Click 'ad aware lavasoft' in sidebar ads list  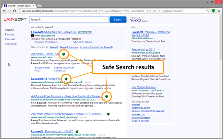point(141,118)
